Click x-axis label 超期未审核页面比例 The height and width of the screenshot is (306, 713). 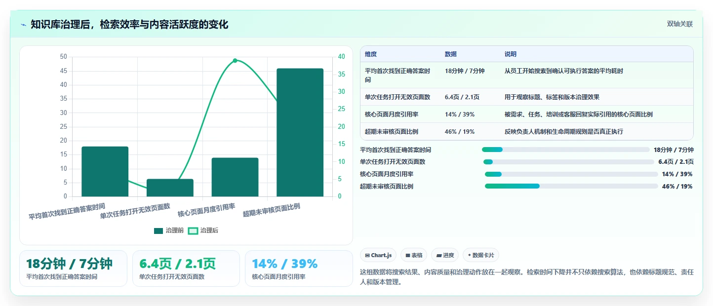coord(272,210)
